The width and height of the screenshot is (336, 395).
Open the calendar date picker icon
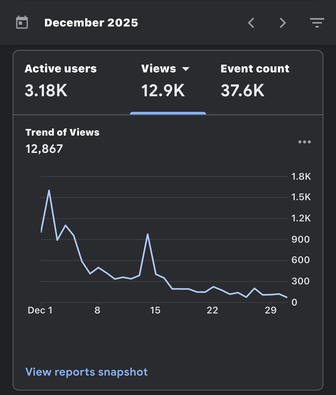[22, 23]
